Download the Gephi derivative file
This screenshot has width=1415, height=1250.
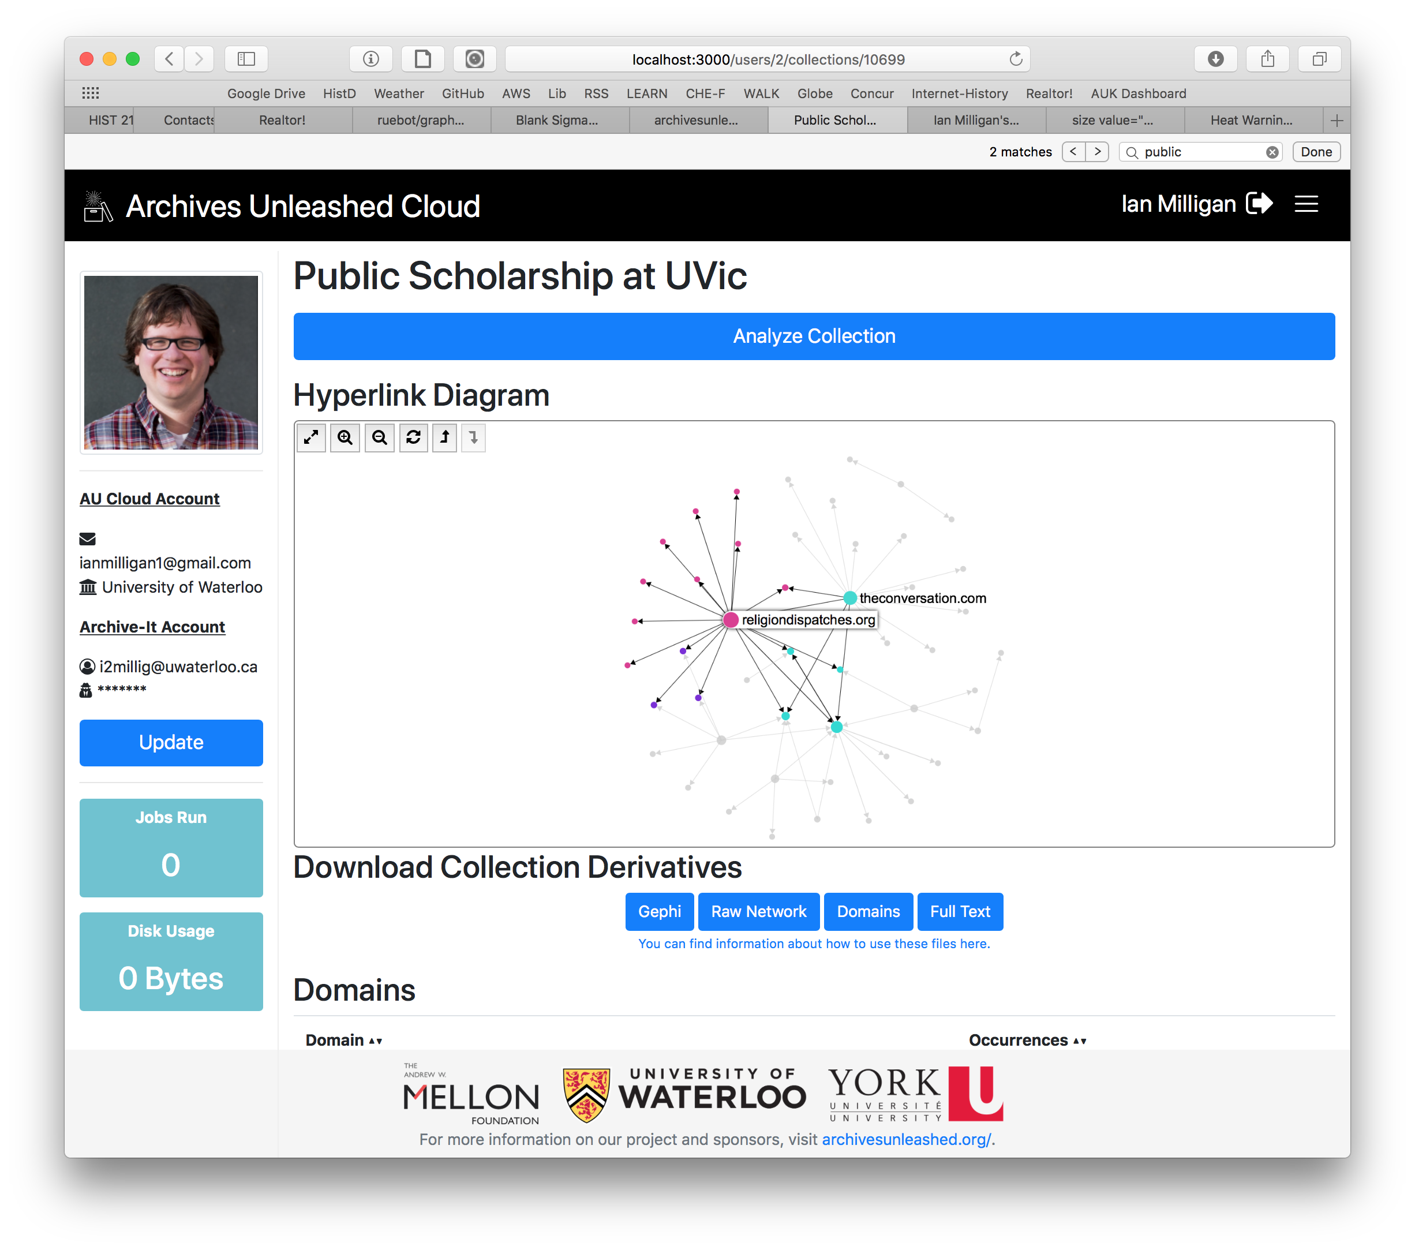(660, 912)
